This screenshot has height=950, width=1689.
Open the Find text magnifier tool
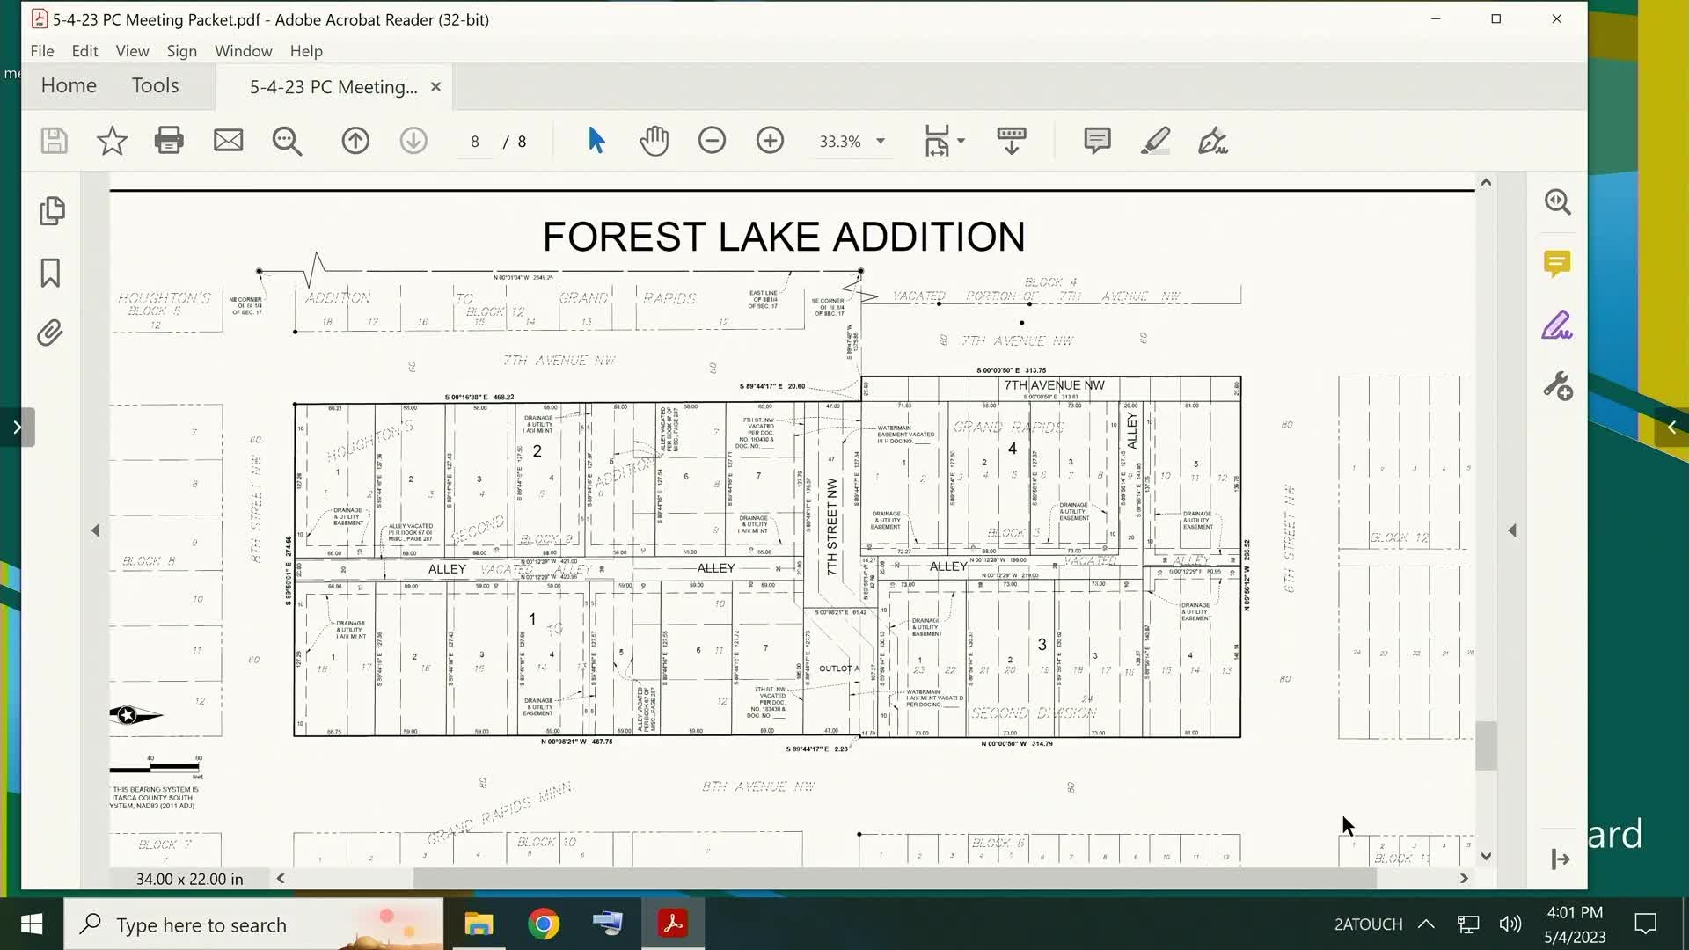[287, 141]
